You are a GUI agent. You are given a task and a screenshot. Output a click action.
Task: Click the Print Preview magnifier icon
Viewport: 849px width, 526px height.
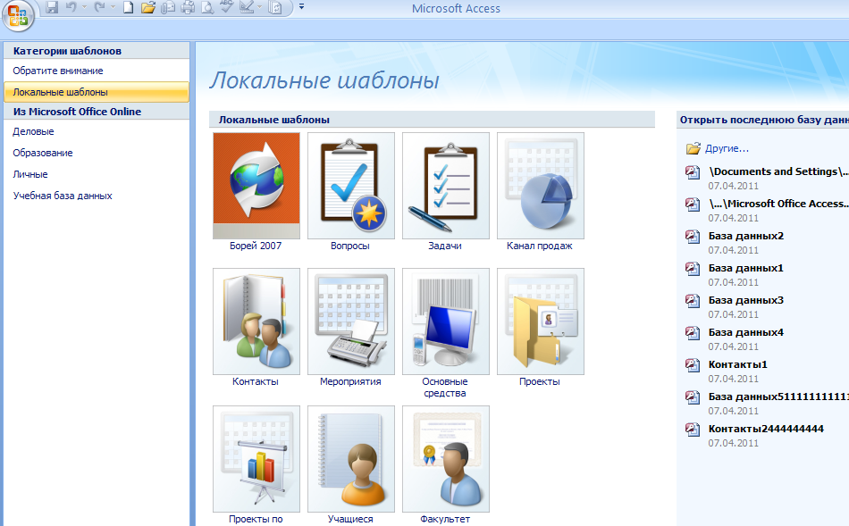[207, 7]
